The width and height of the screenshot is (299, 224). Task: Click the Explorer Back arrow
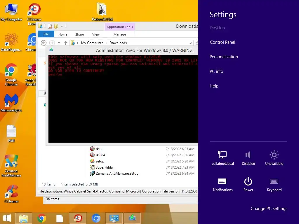pos(44,43)
